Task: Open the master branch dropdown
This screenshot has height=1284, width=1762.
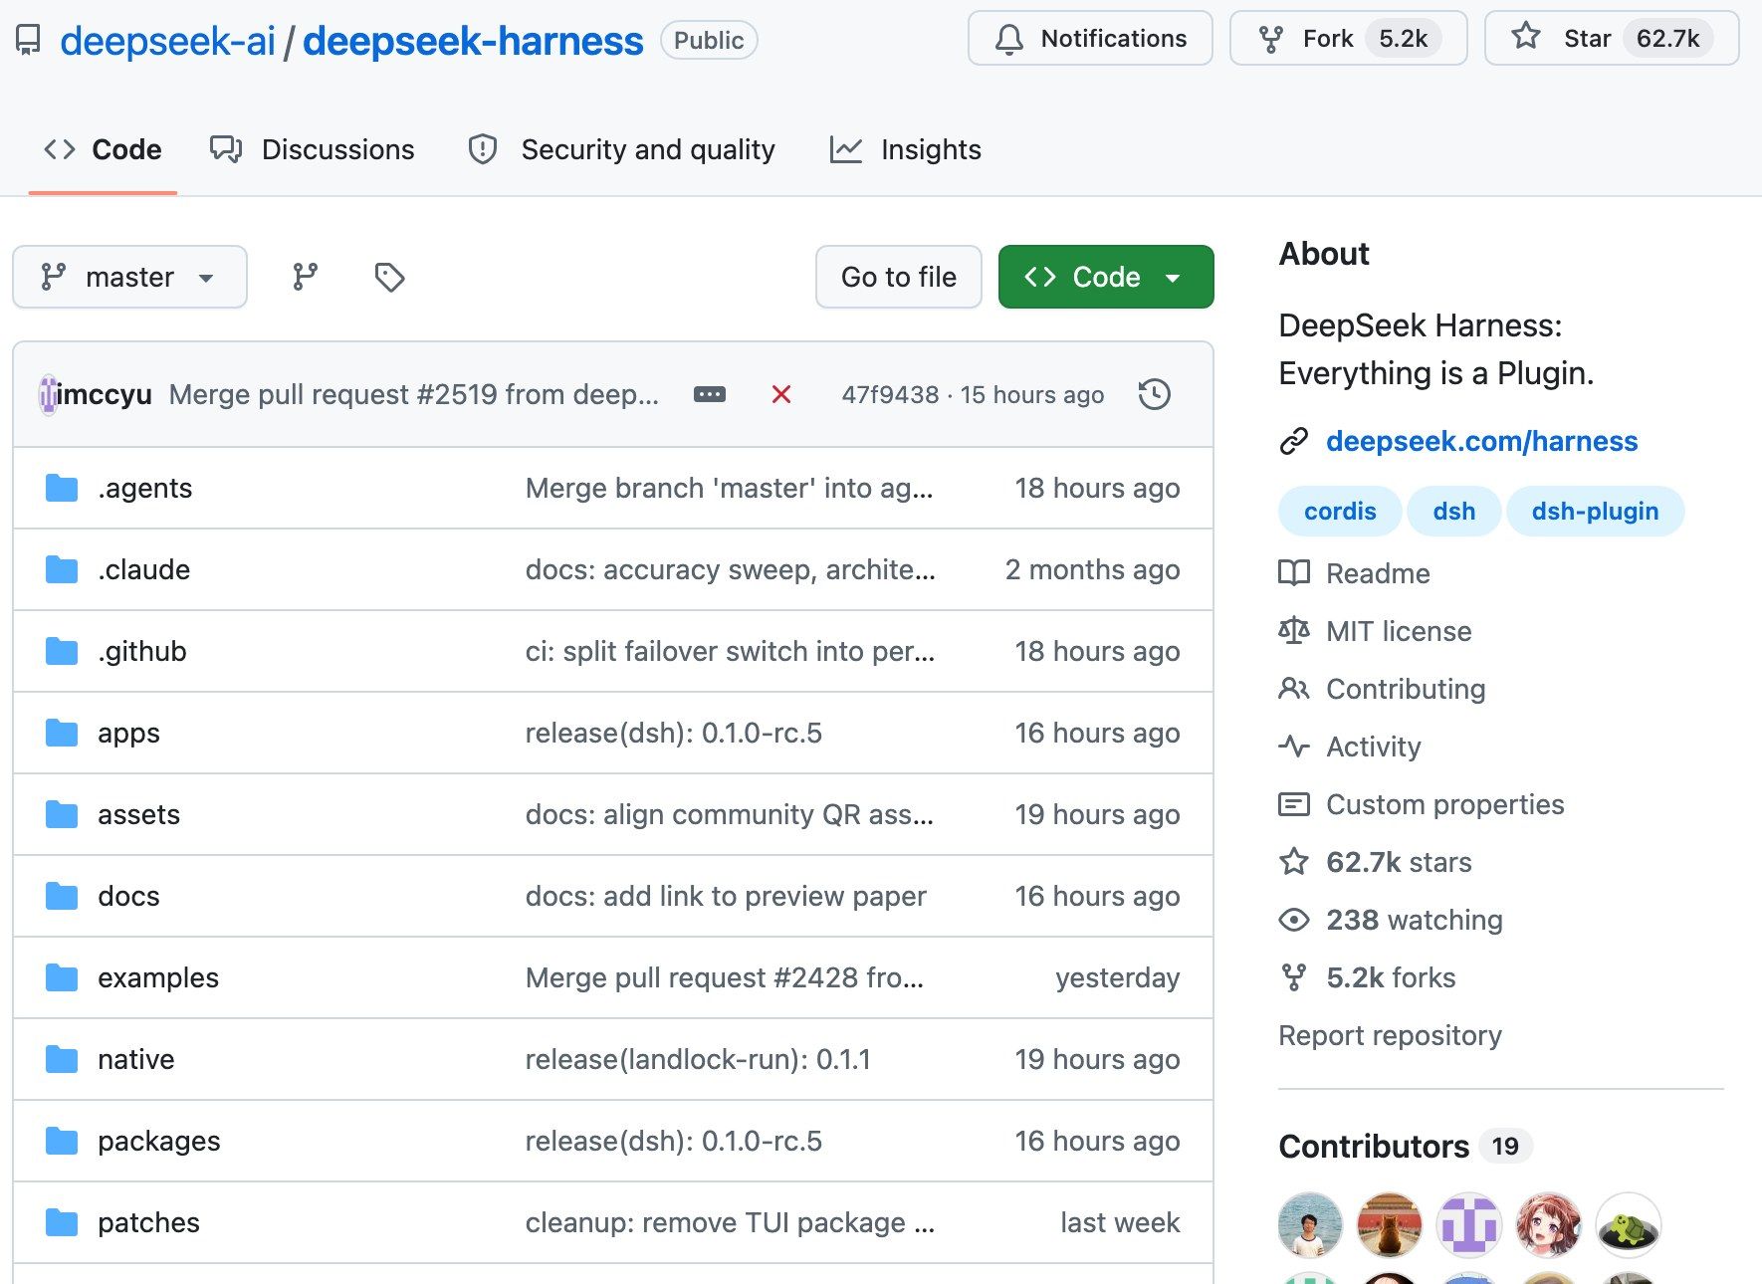Action: point(129,277)
